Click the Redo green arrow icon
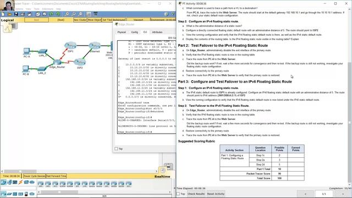Viewport: 352px width, 198px height. [x=58, y=14]
